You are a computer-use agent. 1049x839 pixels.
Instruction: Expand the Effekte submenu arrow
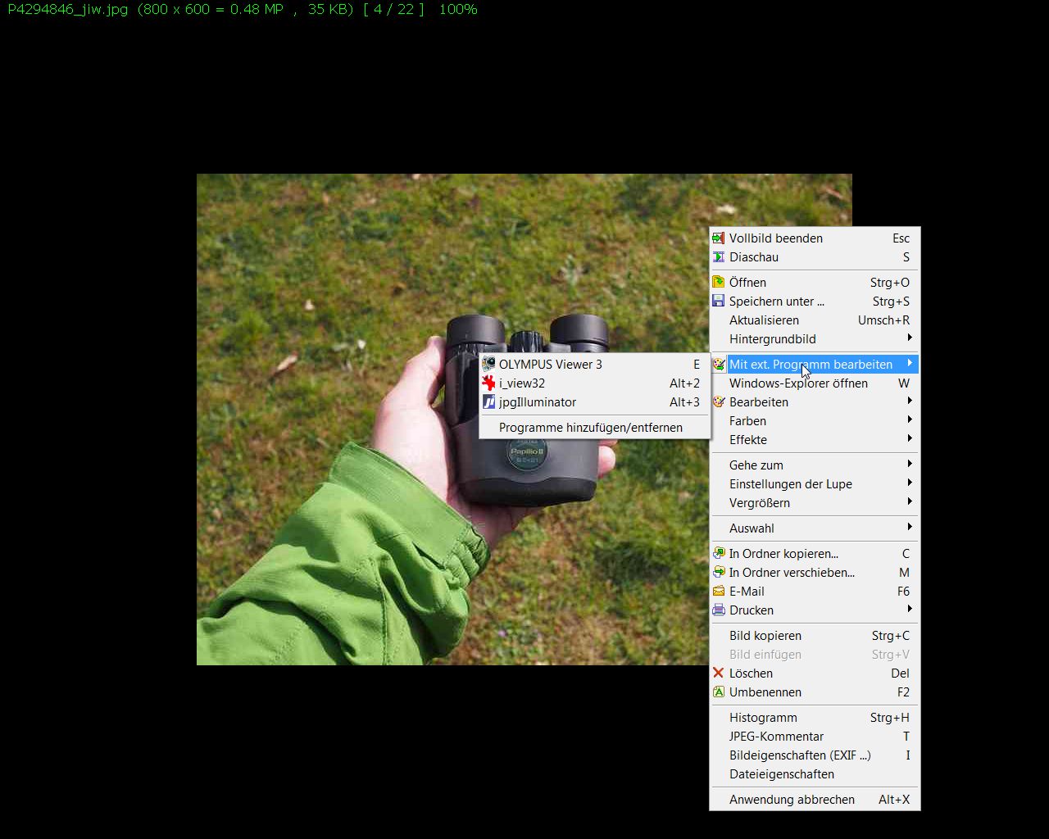point(909,439)
